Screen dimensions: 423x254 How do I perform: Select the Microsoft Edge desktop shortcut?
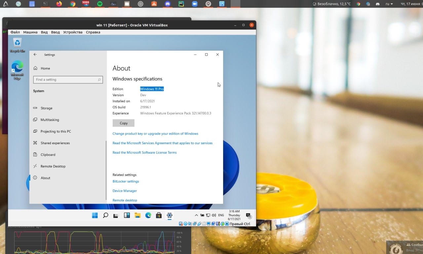(x=17, y=70)
